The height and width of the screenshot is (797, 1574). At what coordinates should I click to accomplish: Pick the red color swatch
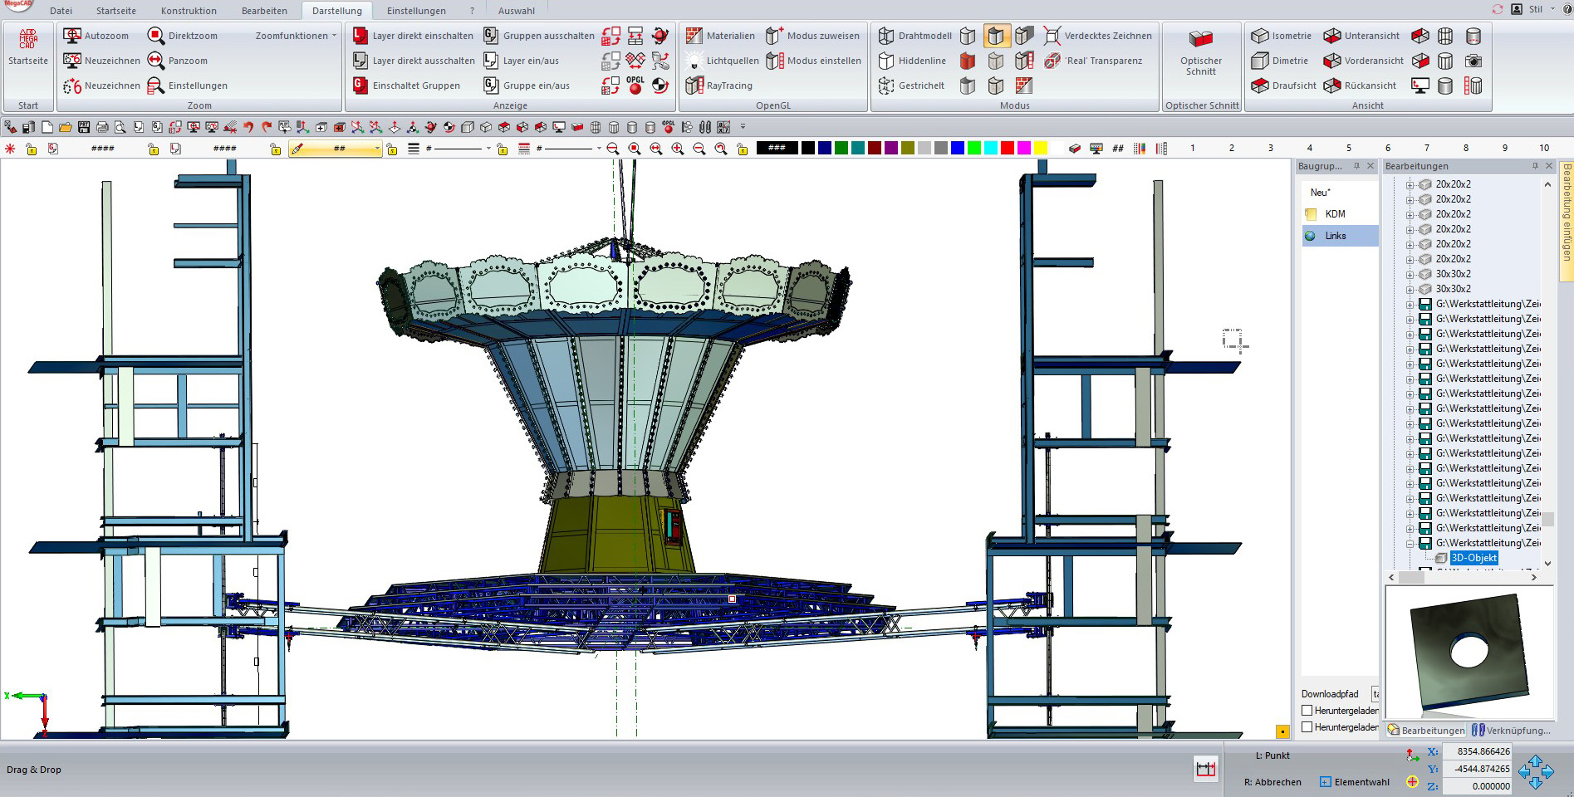[1008, 148]
